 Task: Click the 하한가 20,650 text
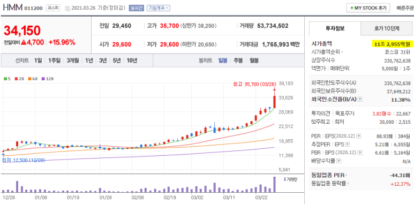199,44
